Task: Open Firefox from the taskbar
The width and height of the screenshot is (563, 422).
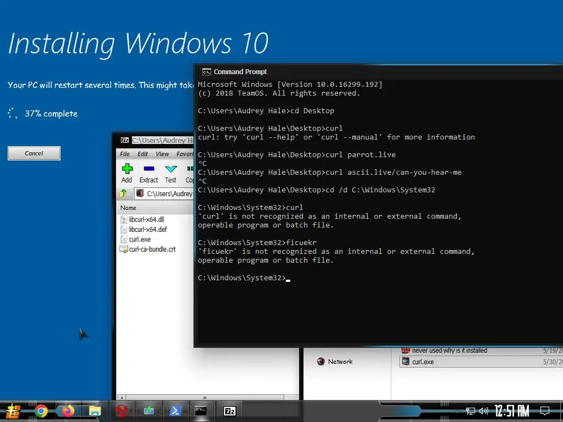Action: click(x=68, y=411)
